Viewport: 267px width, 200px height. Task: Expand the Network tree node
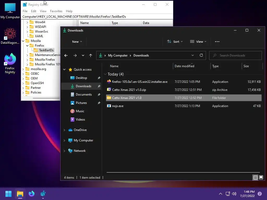(x=64, y=151)
